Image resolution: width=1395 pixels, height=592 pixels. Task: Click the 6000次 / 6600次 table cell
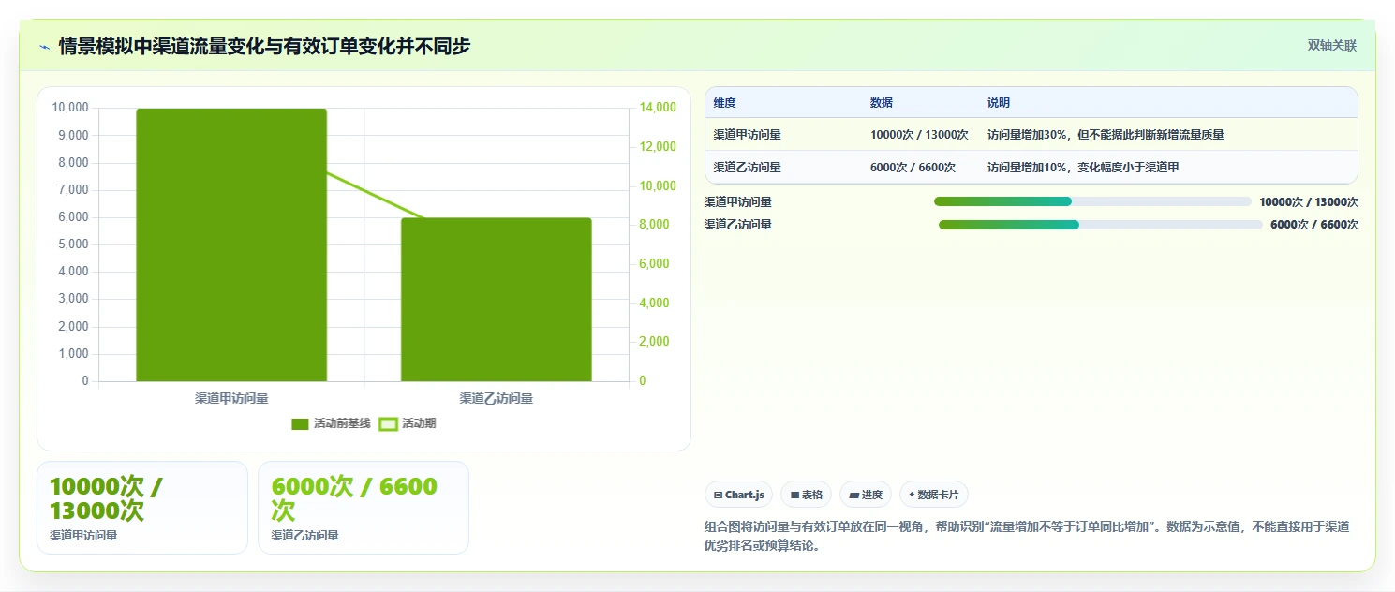click(x=913, y=168)
